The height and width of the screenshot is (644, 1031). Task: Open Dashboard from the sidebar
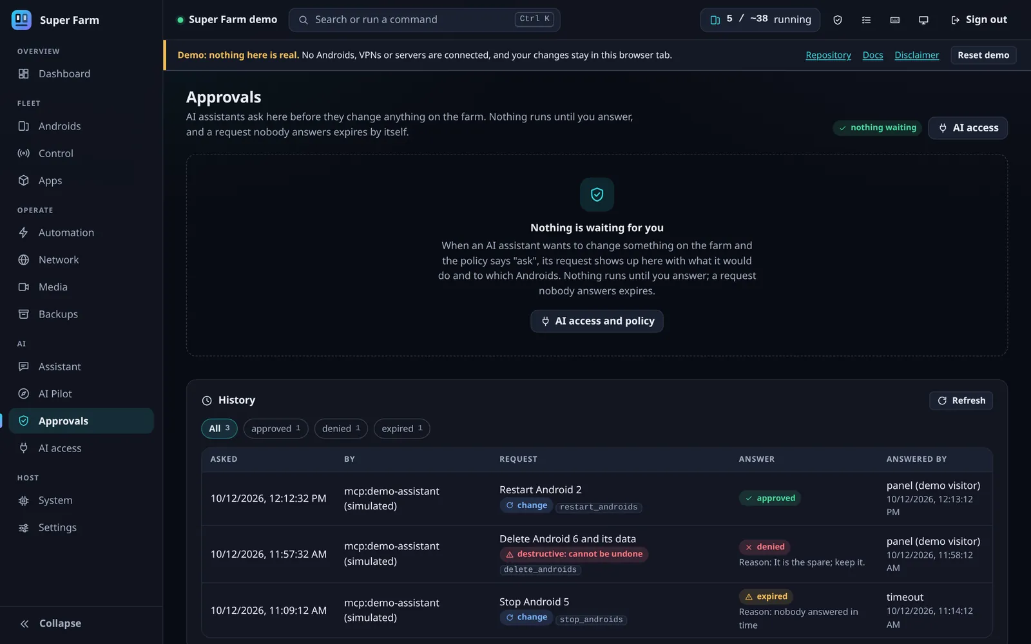[81, 74]
